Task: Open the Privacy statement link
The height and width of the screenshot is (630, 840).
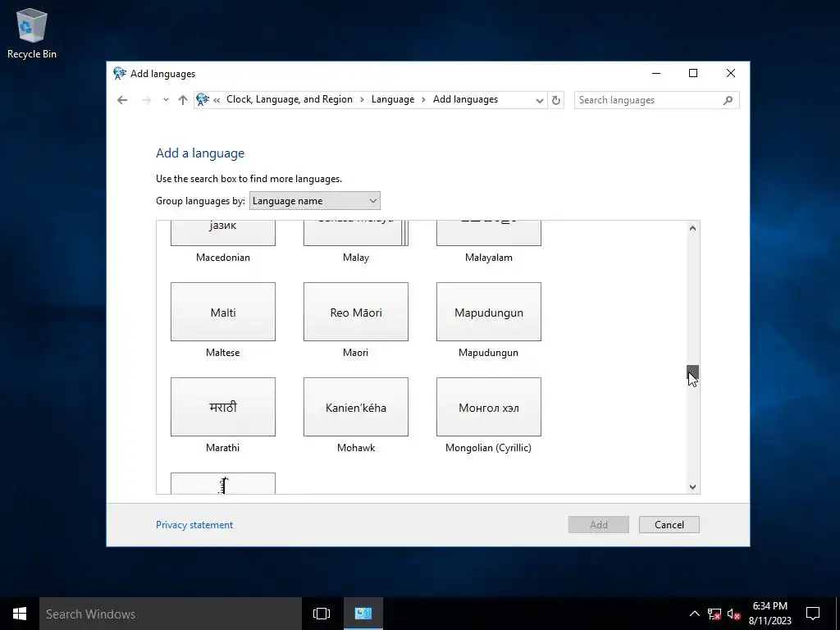Action: [x=194, y=525]
